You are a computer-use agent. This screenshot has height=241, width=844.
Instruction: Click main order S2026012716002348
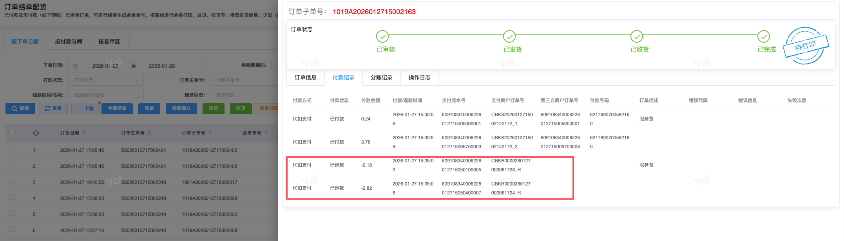coord(143,182)
